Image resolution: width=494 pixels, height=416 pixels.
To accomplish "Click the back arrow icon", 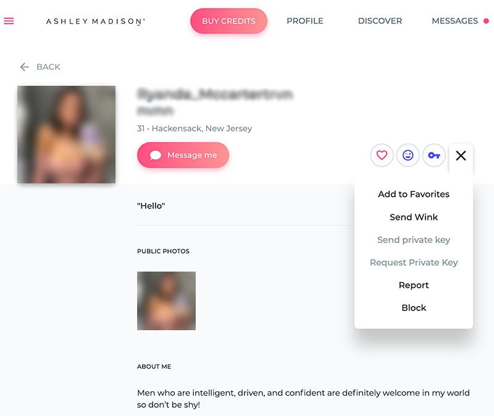I will 24,67.
